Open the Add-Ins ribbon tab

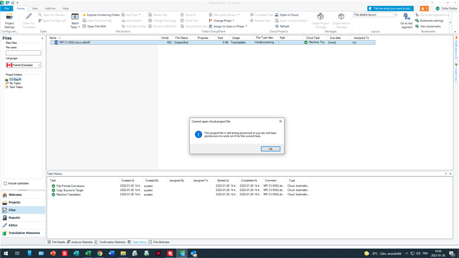[x=50, y=9]
